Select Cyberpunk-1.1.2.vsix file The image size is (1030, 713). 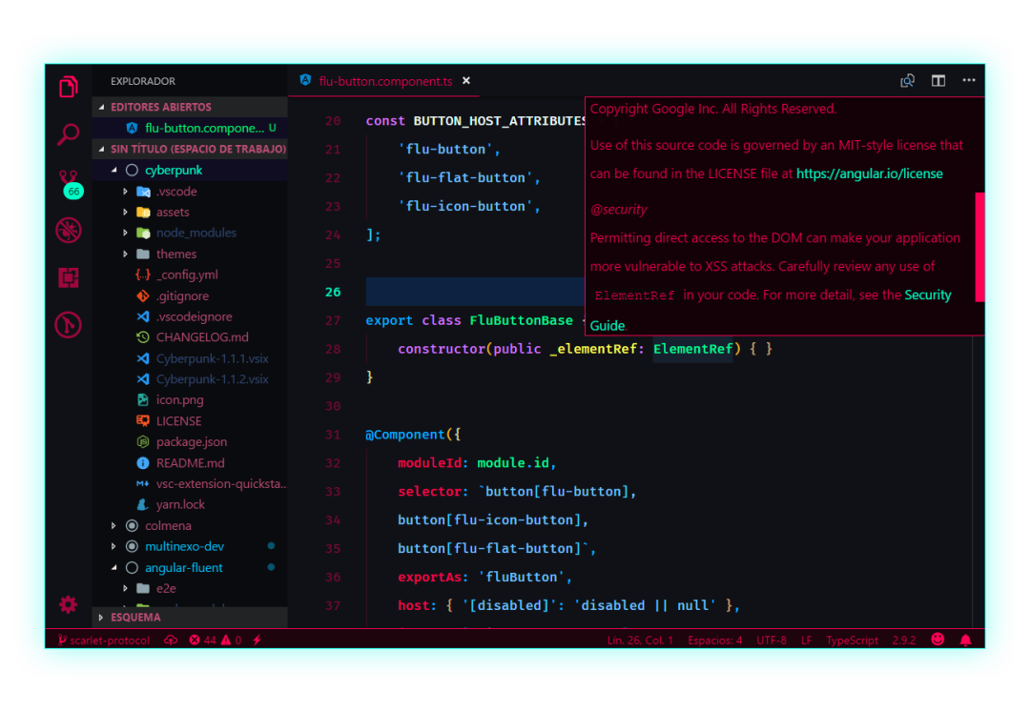pos(190,379)
